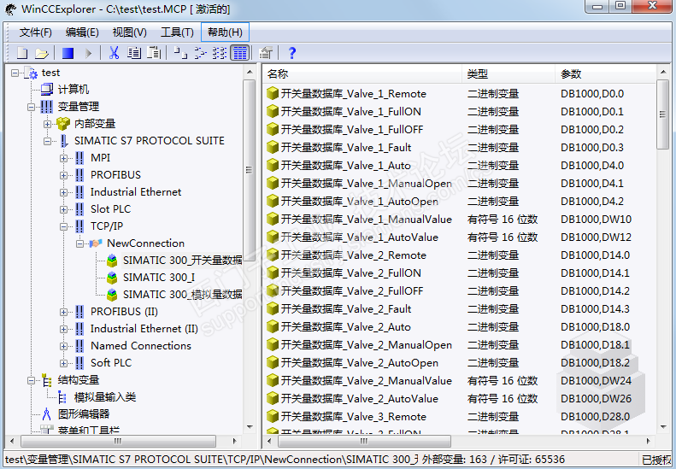Select the details view icon
Screen dimensions: 676x469
point(239,53)
